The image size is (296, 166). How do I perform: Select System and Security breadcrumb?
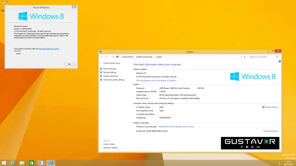click(x=144, y=57)
